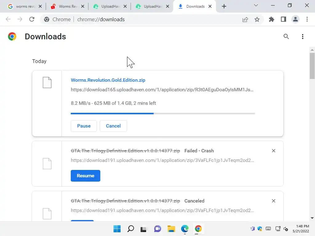
Task: Click the share page icon in address bar
Action: (x=245, y=19)
